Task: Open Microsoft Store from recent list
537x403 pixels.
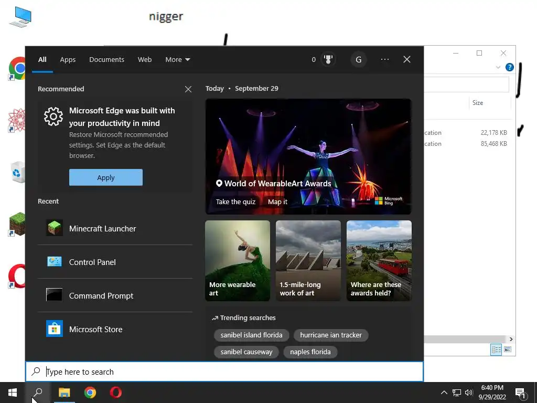Action: coord(115,329)
